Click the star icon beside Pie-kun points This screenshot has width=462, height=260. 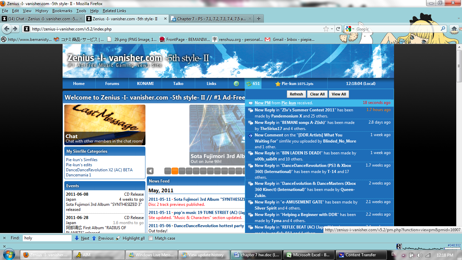coord(278,84)
